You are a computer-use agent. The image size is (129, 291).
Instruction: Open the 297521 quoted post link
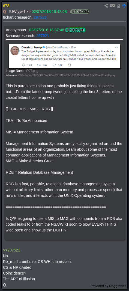pyautogui.click(x=43, y=36)
